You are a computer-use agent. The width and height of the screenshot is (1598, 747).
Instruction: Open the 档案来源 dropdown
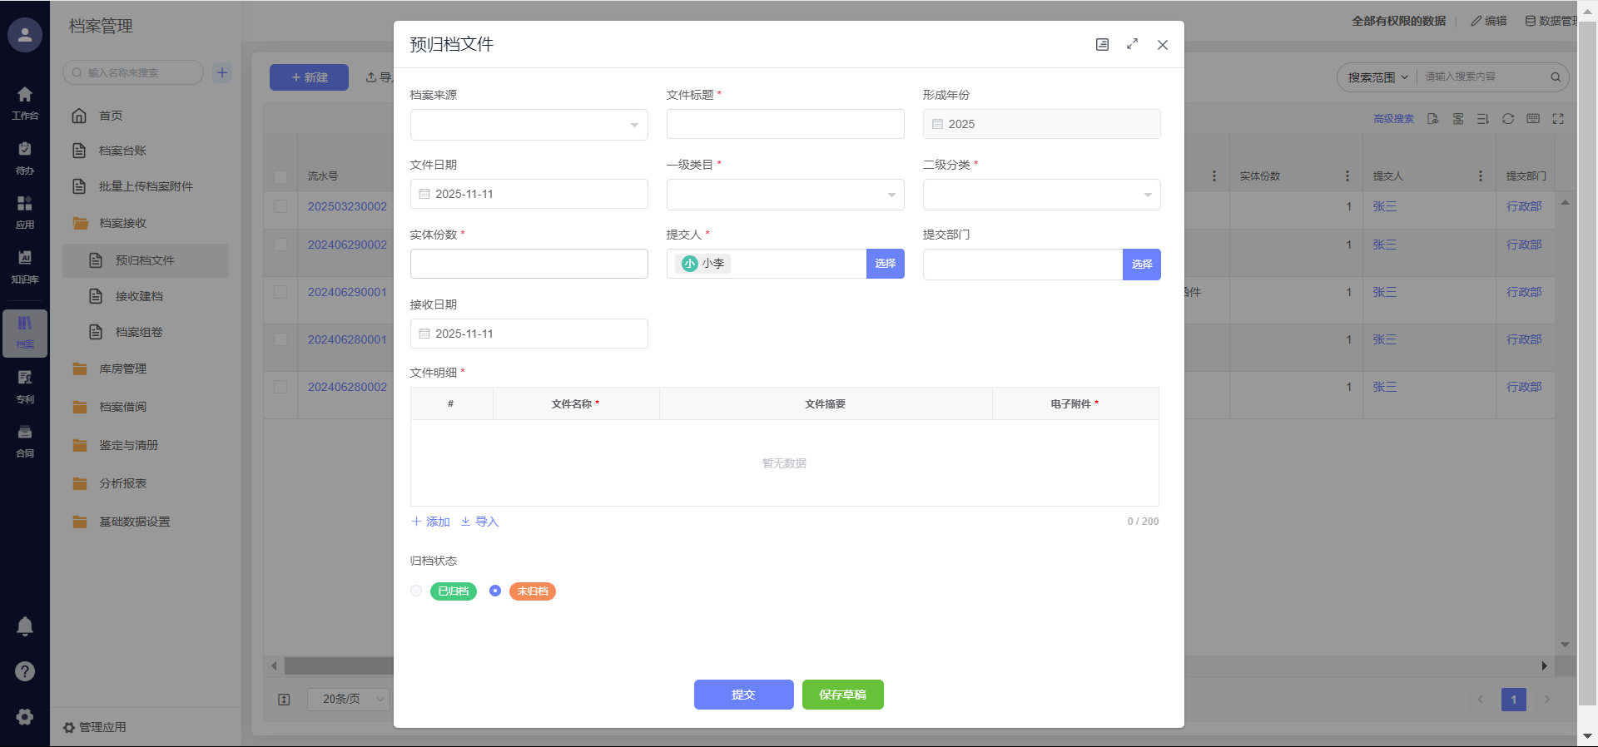529,125
